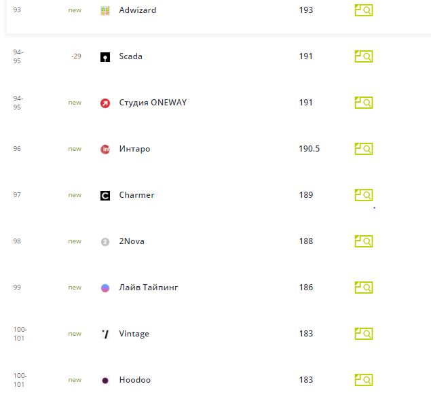
Task: Open the Студия ONEWAY agency link
Action: [153, 103]
